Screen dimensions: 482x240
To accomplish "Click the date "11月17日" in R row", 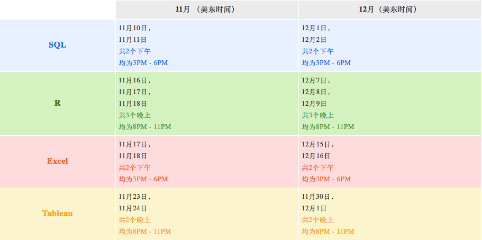I will (133, 92).
